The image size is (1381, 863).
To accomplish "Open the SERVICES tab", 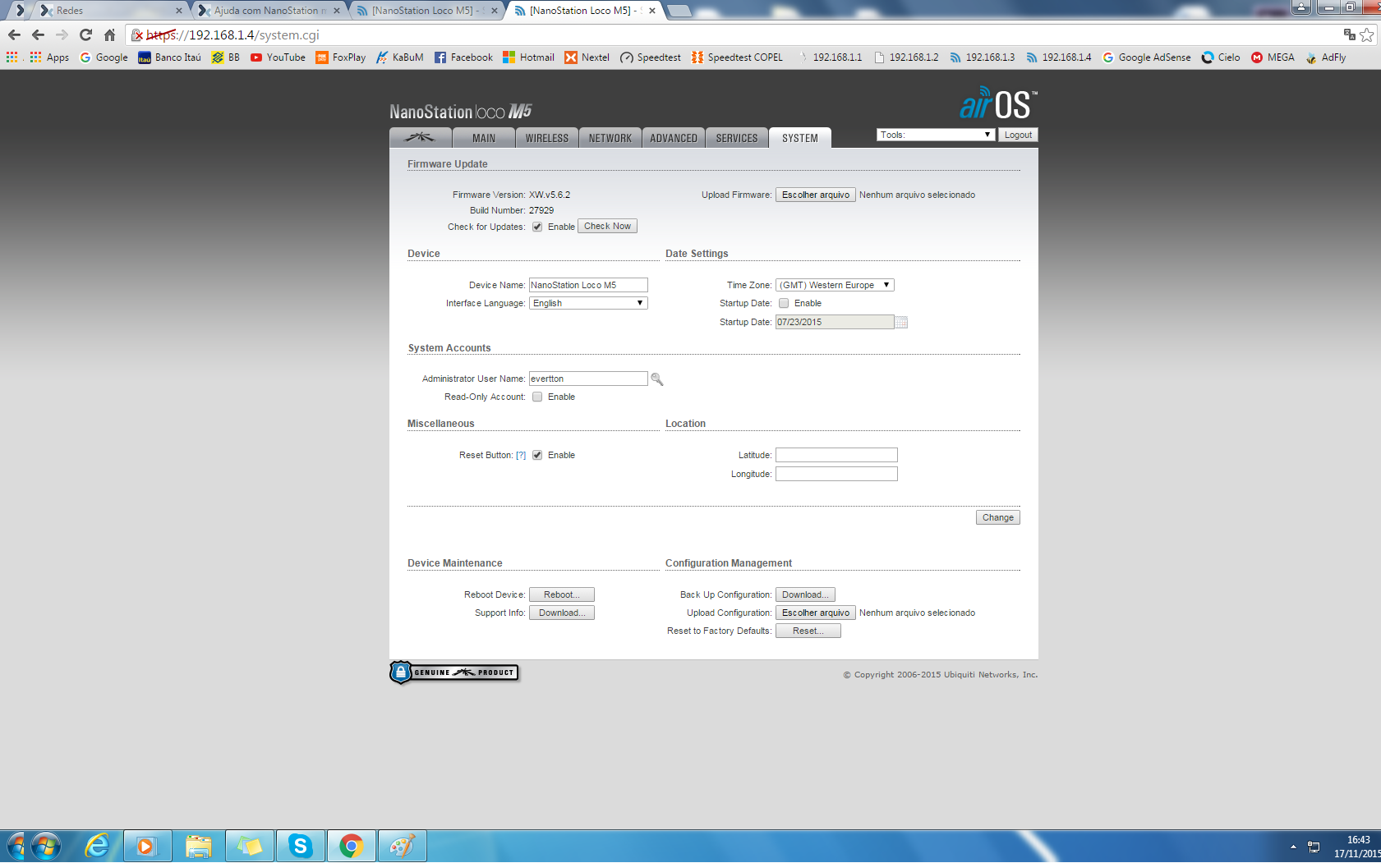I will tap(737, 138).
